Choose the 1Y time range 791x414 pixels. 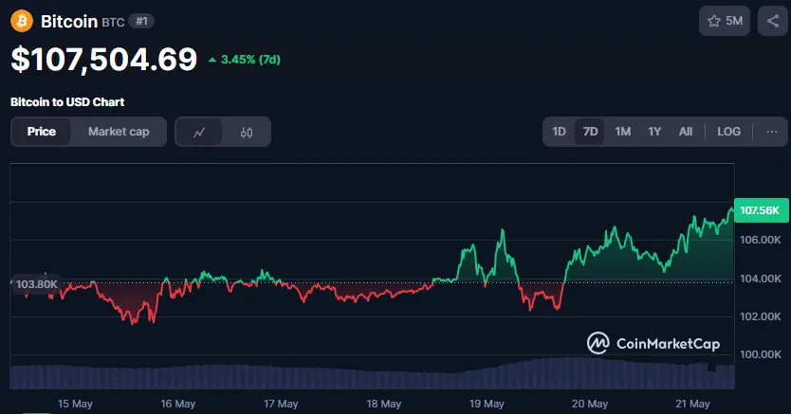(654, 132)
